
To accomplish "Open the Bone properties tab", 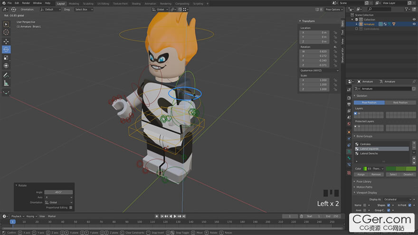I will (349, 158).
